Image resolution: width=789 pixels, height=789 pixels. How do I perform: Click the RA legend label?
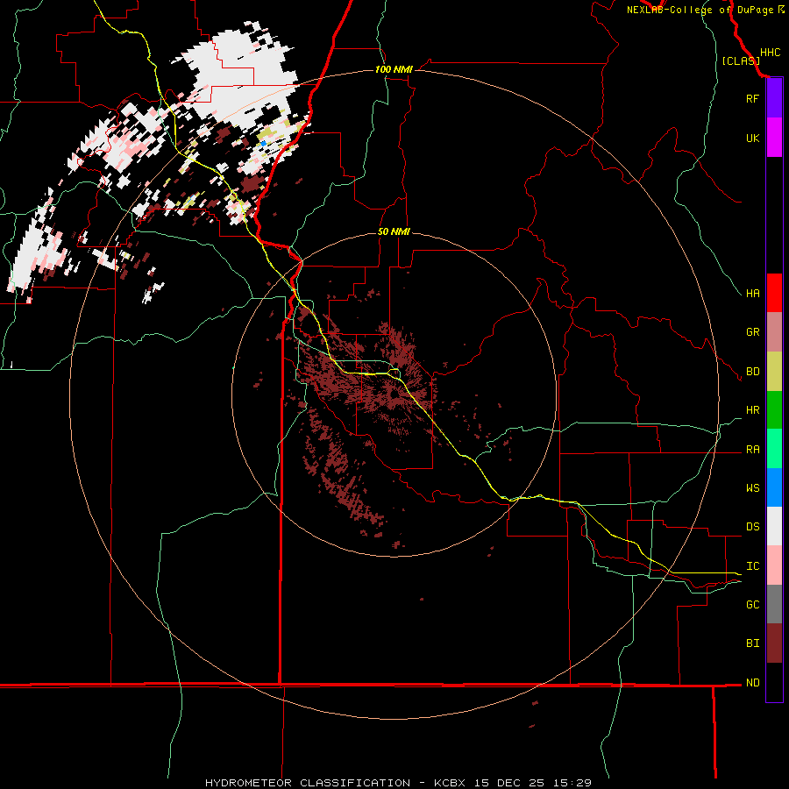(x=752, y=450)
